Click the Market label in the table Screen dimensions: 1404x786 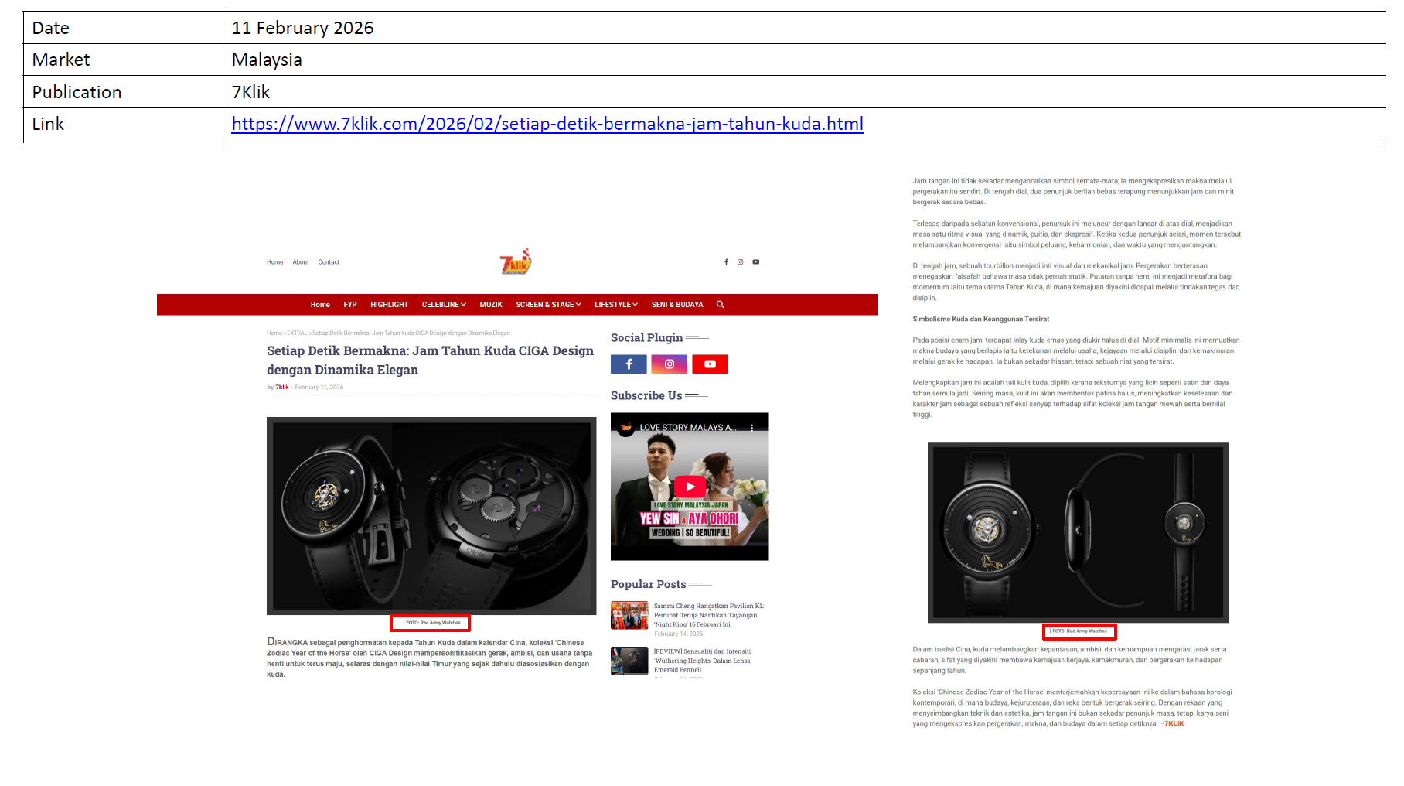[61, 60]
